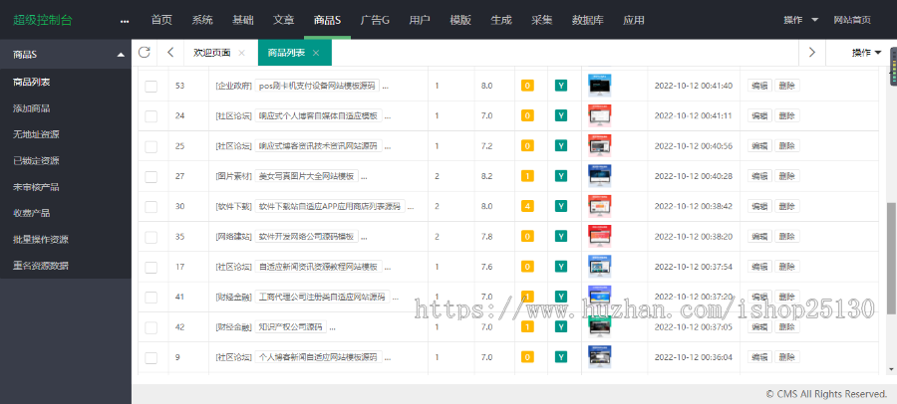Click the Y status badge in row 30

[x=561, y=206]
